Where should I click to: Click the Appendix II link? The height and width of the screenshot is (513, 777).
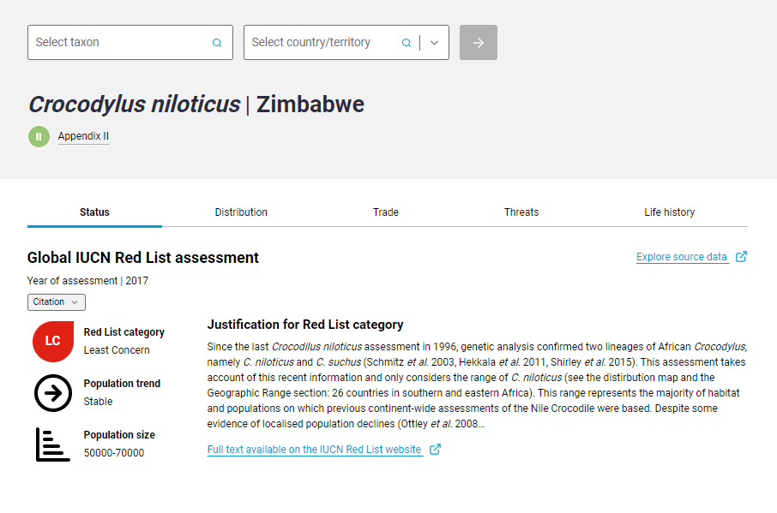(83, 136)
